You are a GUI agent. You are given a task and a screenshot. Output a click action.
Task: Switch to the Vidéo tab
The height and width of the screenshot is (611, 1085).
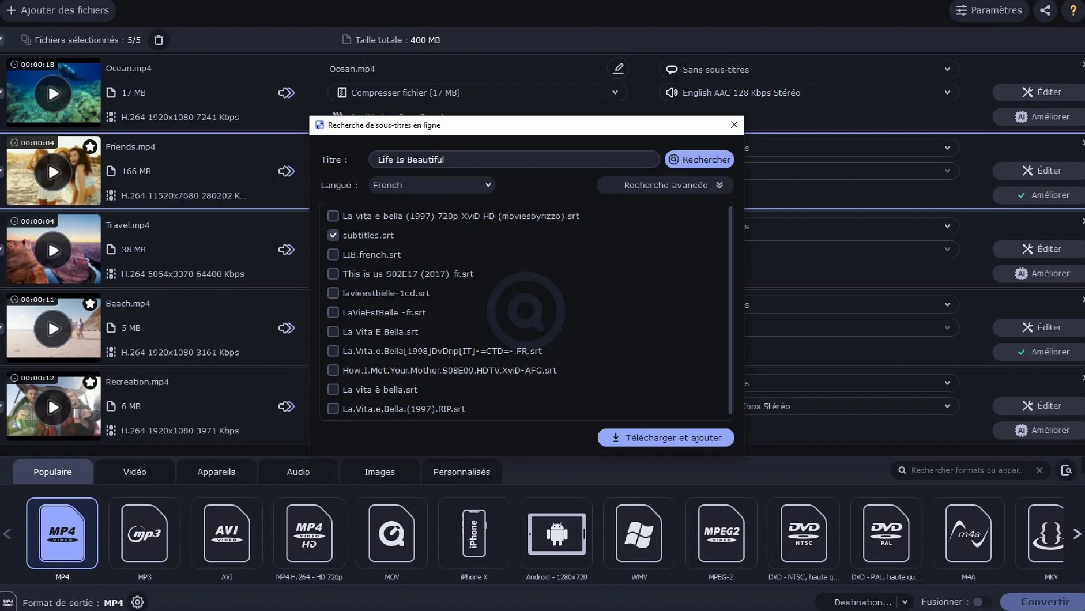tap(134, 472)
